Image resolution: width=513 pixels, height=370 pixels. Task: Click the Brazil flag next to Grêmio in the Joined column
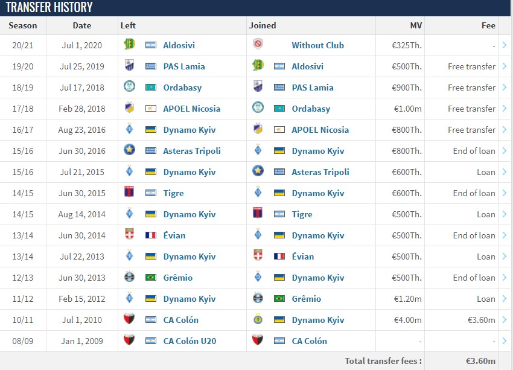pos(279,298)
